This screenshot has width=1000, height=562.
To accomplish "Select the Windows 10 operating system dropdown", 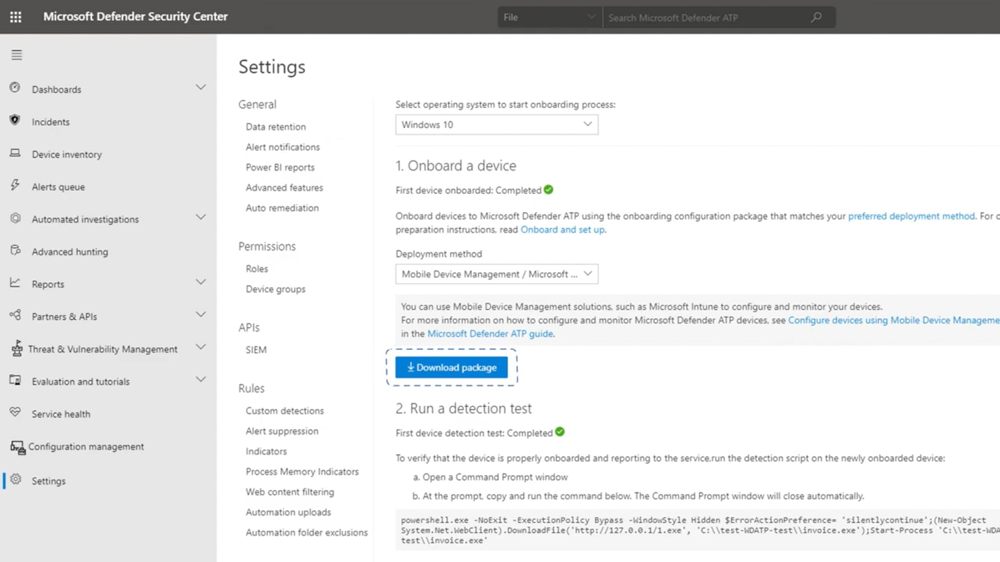I will 496,124.
